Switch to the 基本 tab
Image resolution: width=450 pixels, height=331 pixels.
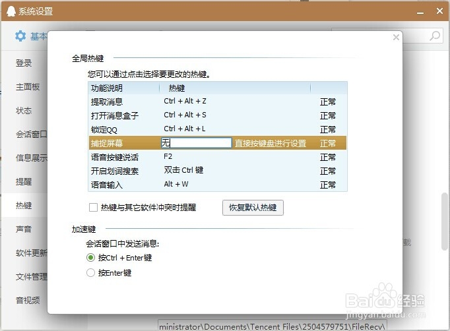38,36
